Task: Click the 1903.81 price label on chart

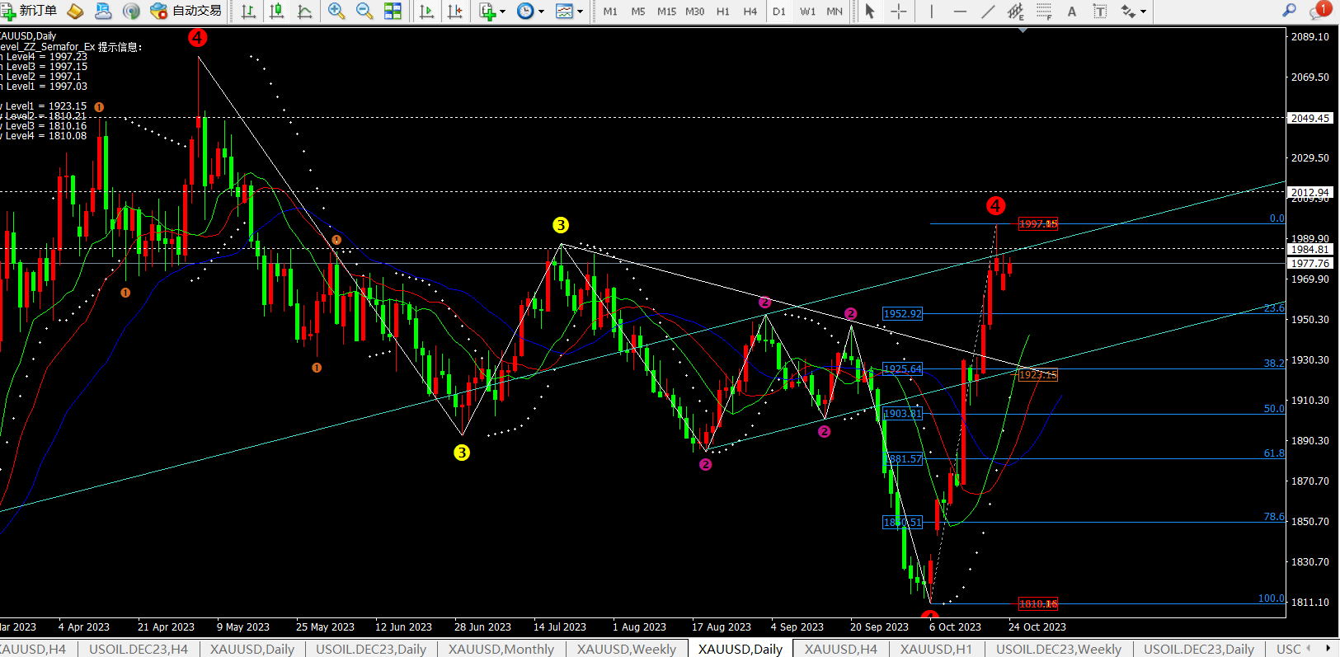Action: tap(903, 414)
